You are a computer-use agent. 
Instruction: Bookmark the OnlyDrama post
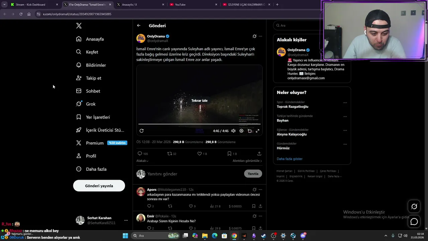coord(232,154)
